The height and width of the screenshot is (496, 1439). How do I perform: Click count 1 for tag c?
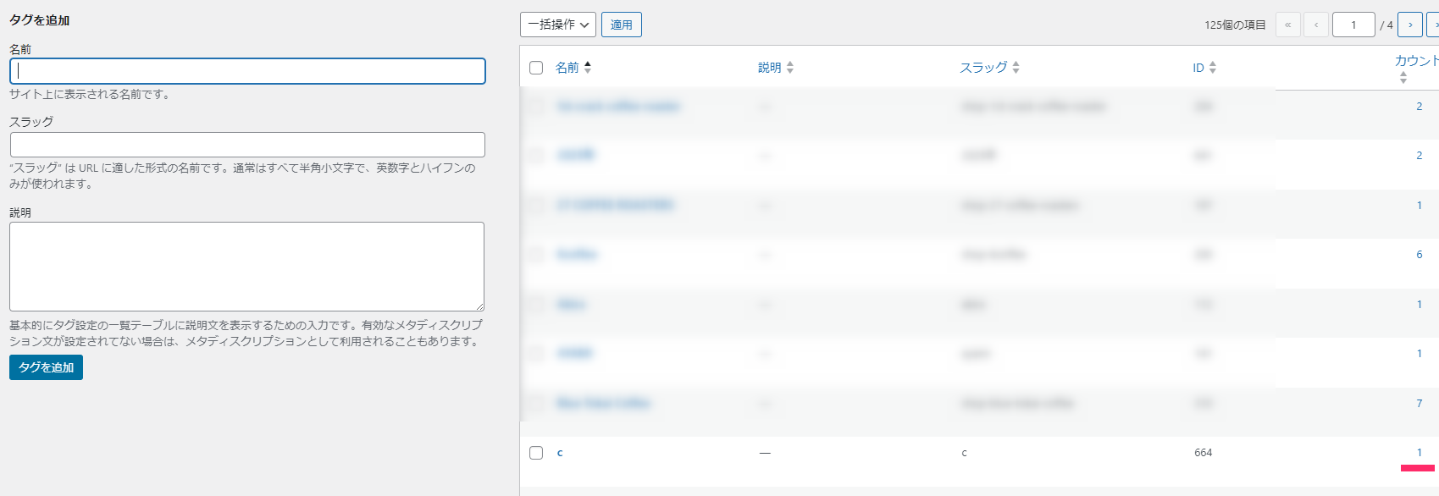click(1420, 453)
